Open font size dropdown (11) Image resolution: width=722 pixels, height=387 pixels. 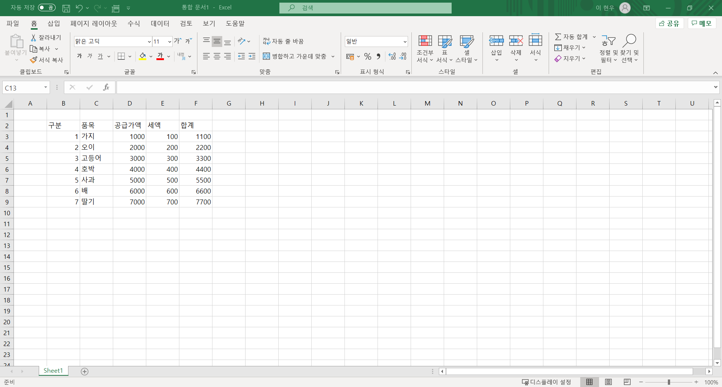[170, 41]
